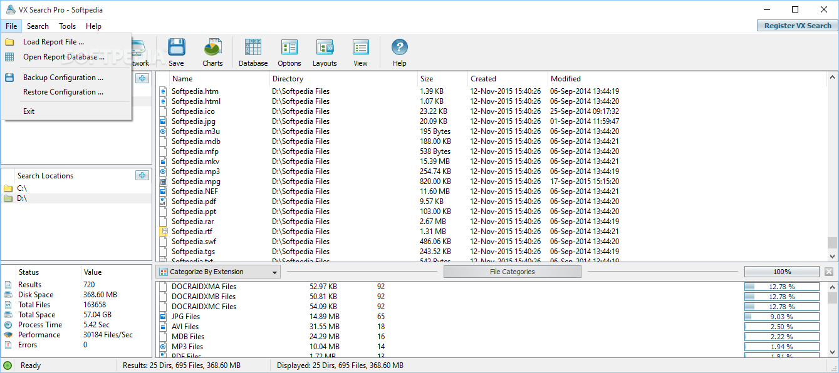839x373 pixels.
Task: Click the folder icon beside Load Report File
Action: pos(9,42)
